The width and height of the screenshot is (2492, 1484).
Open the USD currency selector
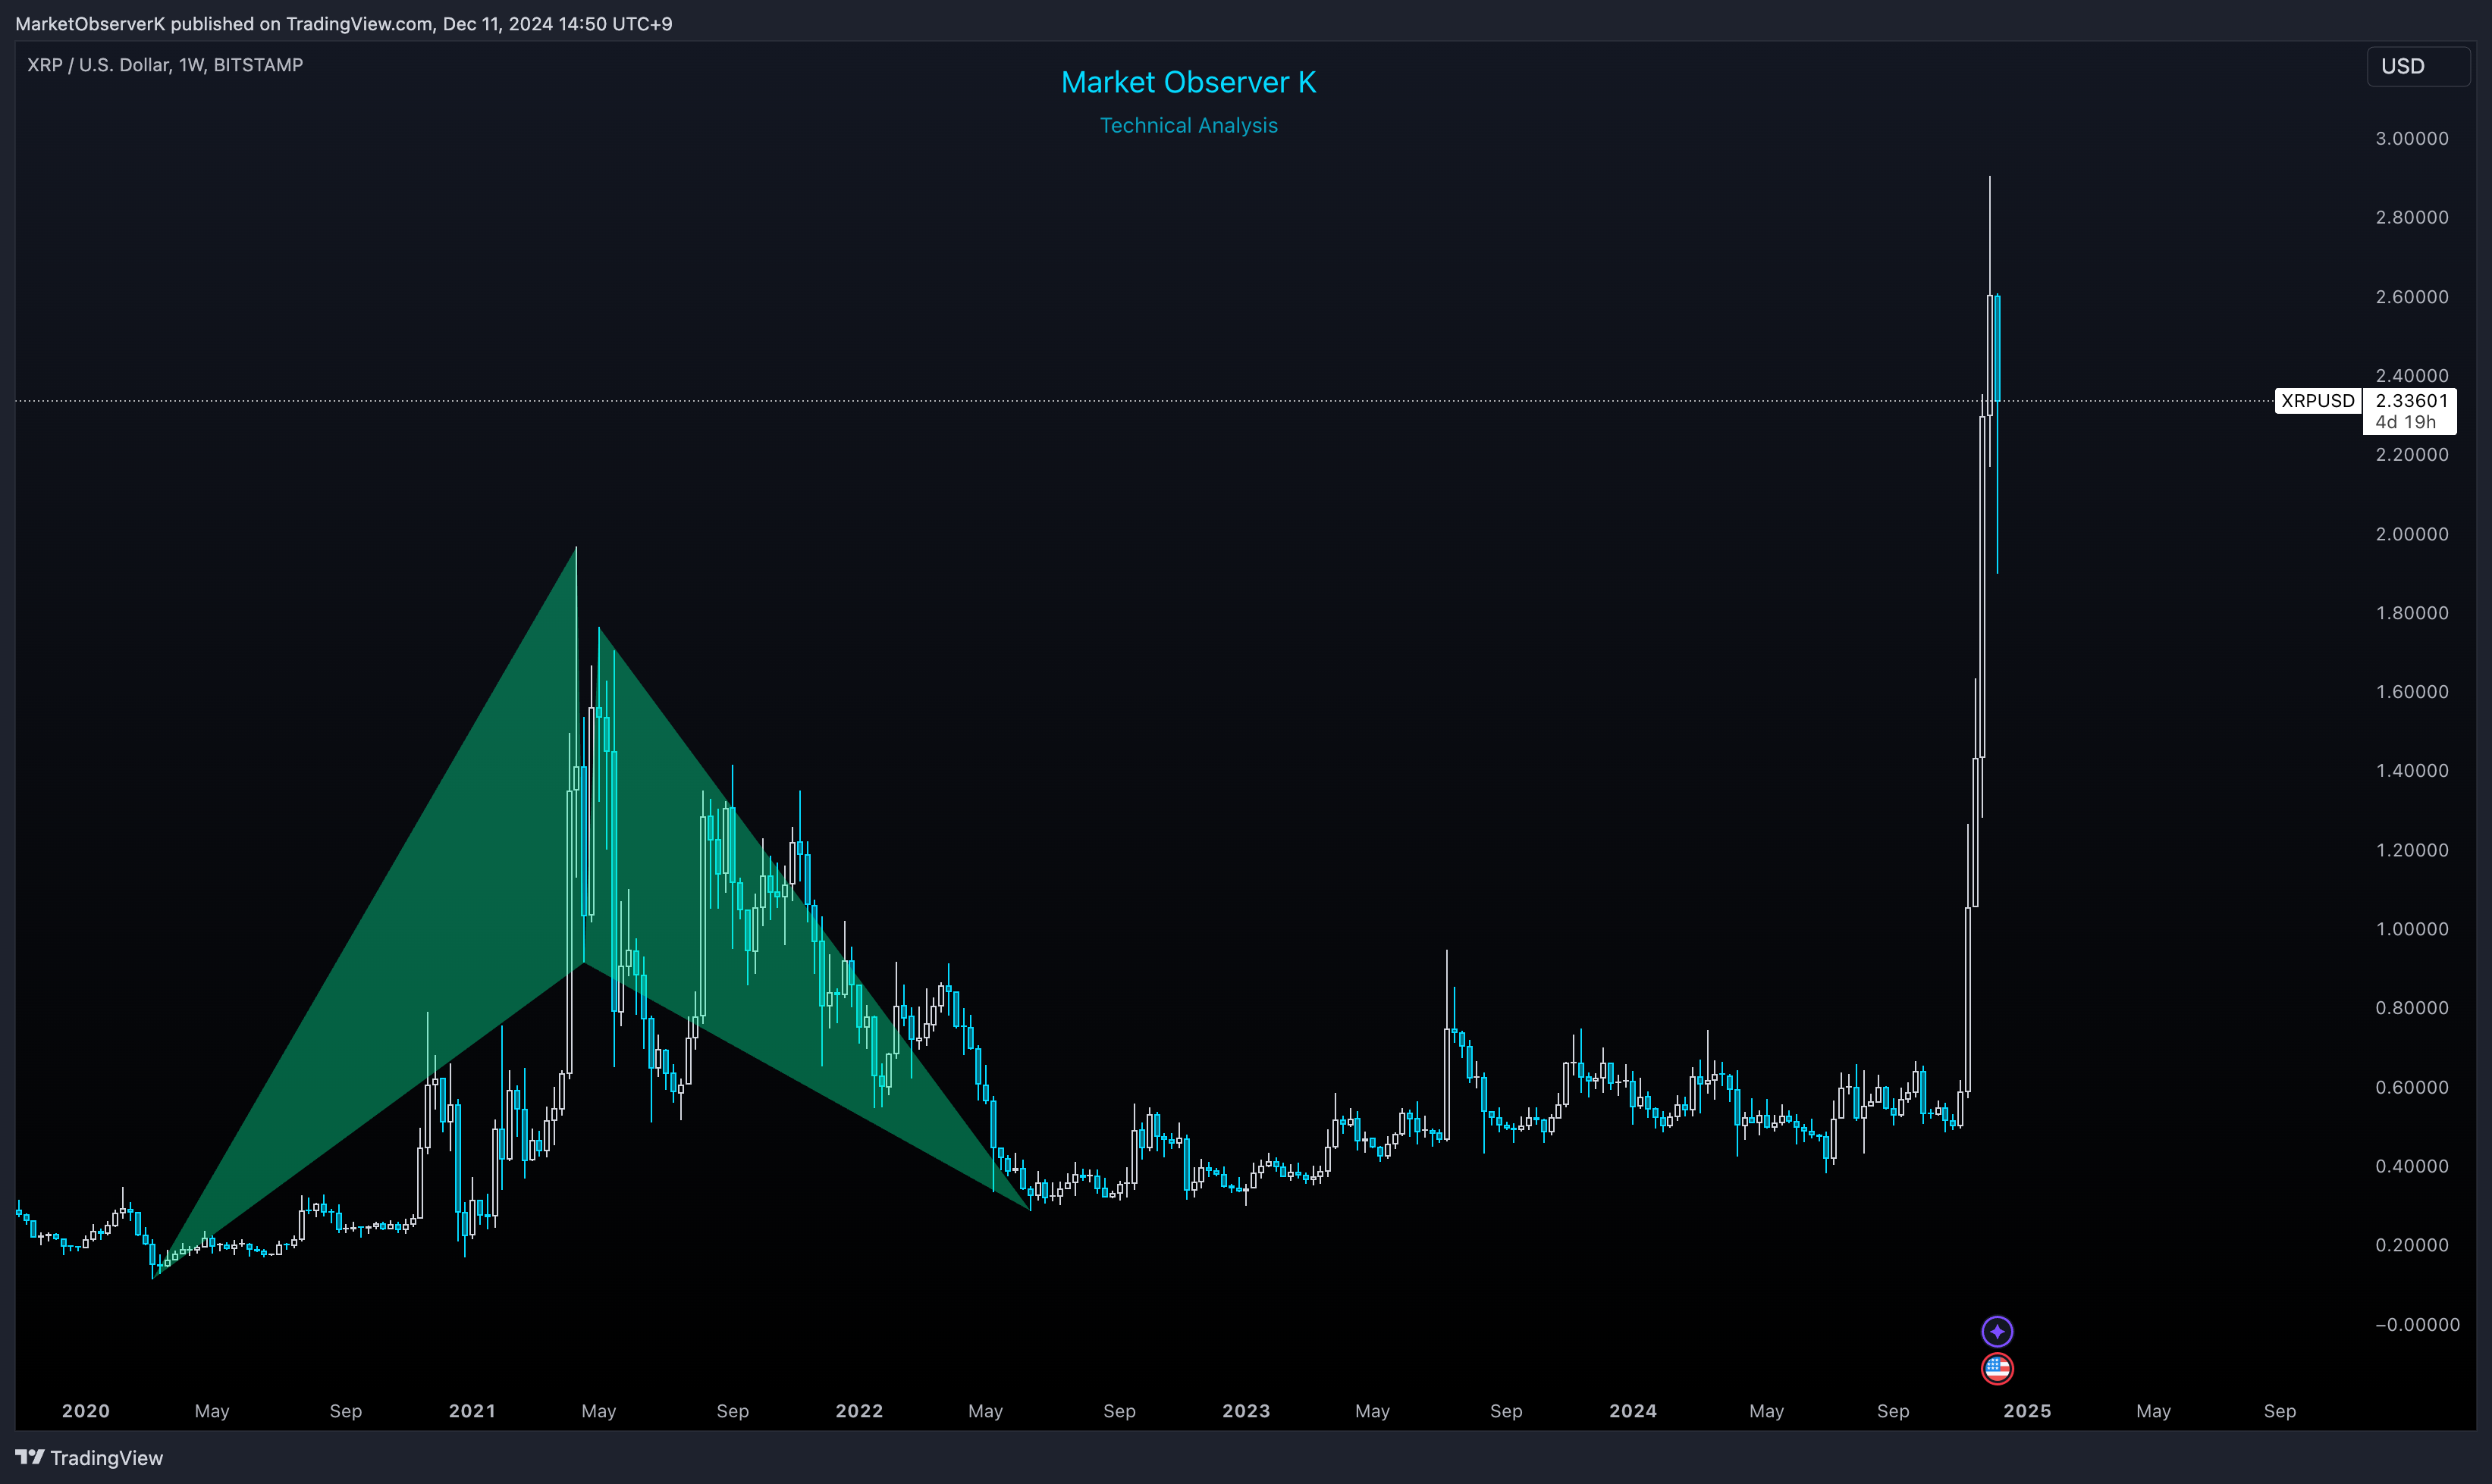2418,66
